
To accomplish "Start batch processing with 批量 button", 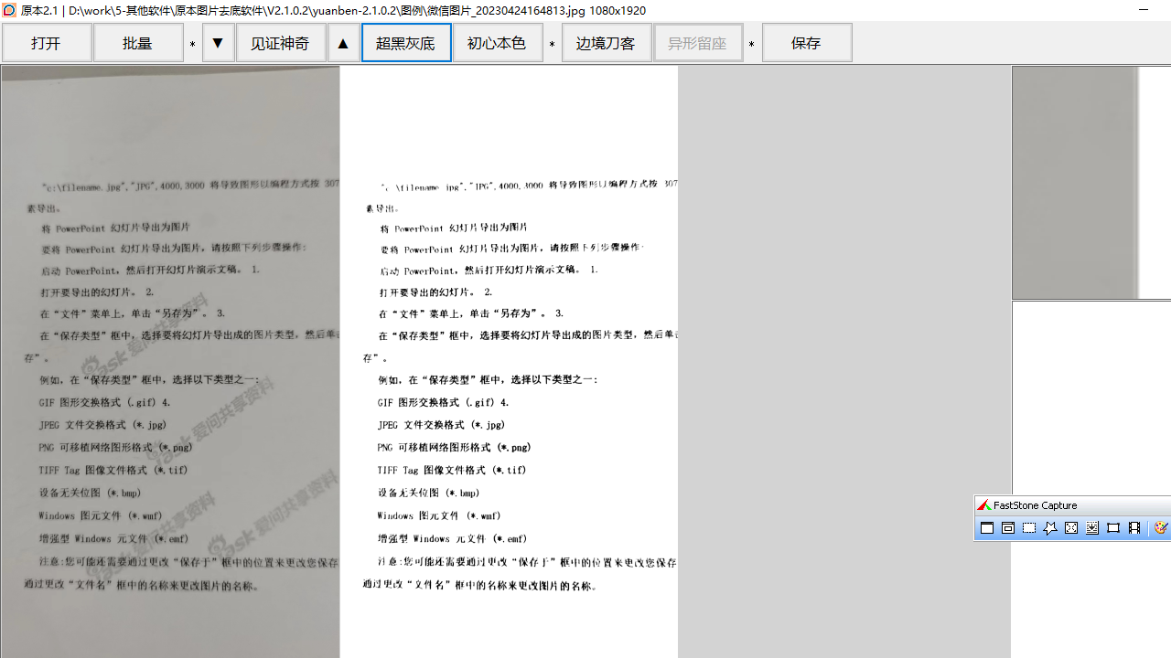I will (138, 42).
